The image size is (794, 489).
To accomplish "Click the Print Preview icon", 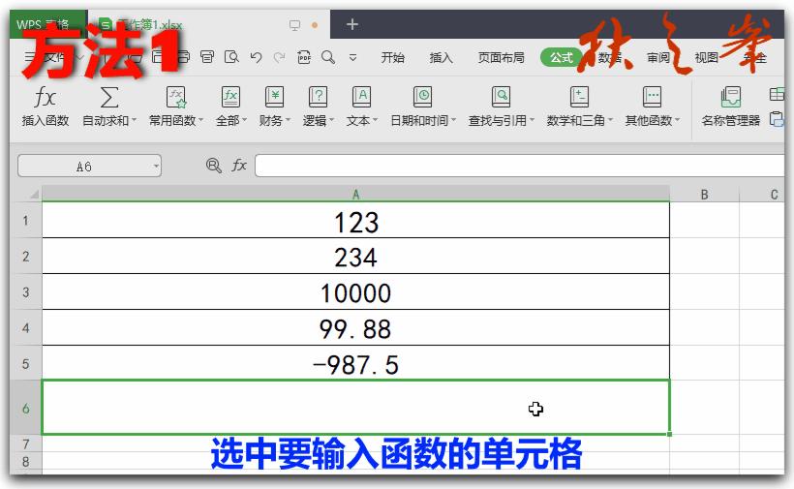I will tap(231, 57).
